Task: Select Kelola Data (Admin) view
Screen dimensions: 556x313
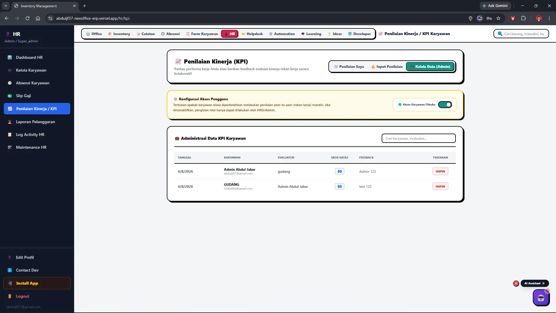Action: pyautogui.click(x=430, y=67)
